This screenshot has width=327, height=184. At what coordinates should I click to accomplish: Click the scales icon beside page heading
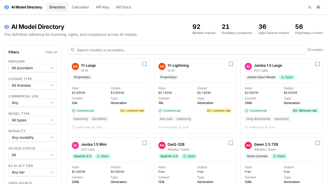point(7,27)
